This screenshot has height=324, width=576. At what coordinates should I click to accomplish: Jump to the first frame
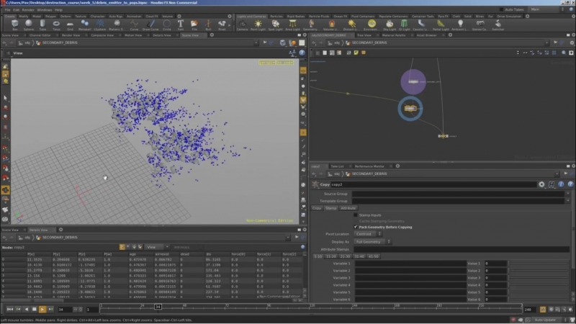click(10, 310)
